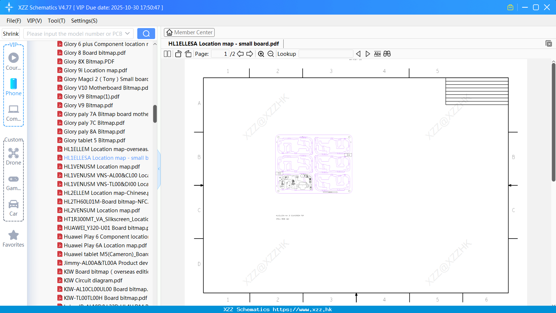Screen dimensions: 556x313
Task: Open the Member Center button
Action: point(189,32)
